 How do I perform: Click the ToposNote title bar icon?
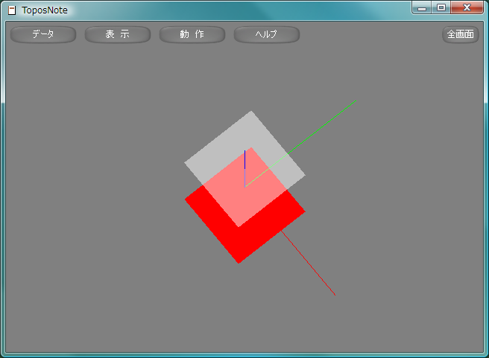coord(12,10)
